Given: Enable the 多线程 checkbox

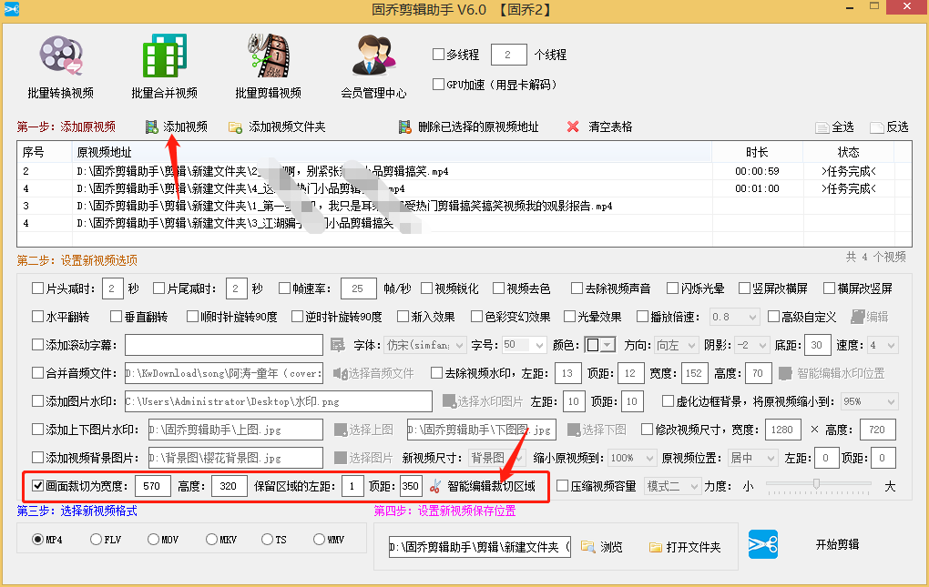Looking at the screenshot, I should [438, 55].
